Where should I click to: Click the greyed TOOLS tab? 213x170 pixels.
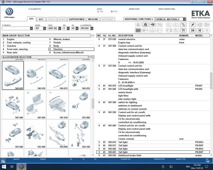pyautogui.click(x=52, y=19)
